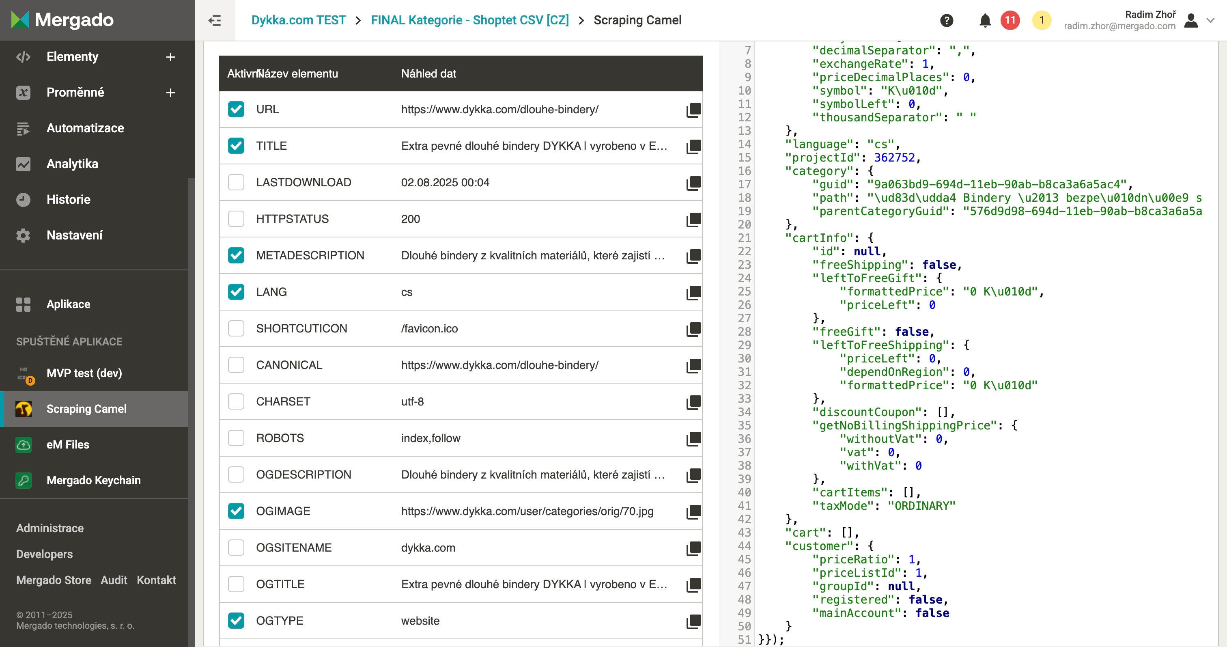This screenshot has height=647, width=1227.
Task: Go to Dykka.com TEST breadcrumb link
Action: (x=298, y=20)
